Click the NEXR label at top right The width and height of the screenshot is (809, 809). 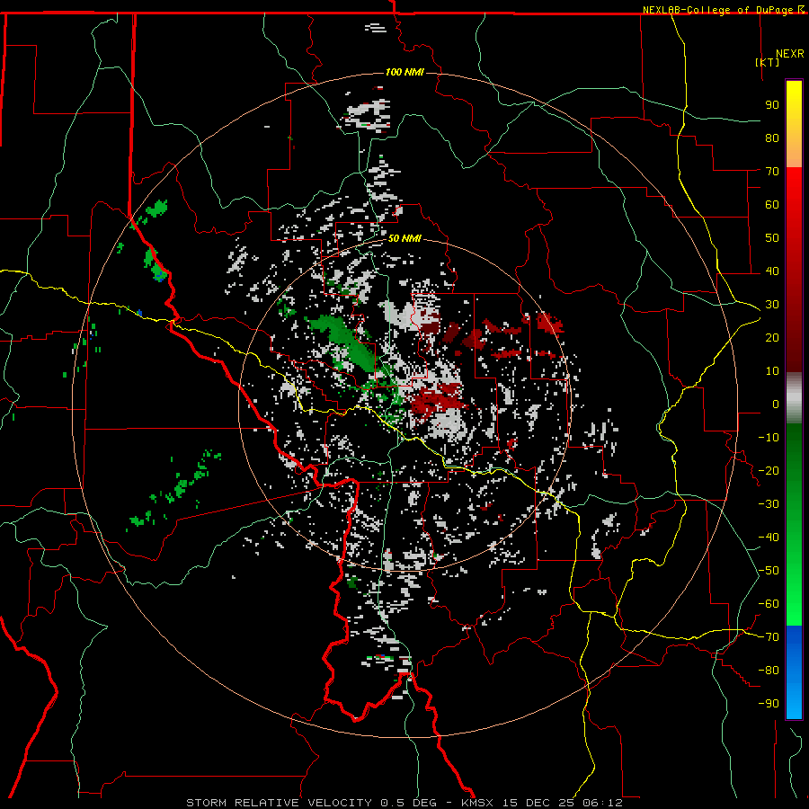[x=789, y=53]
